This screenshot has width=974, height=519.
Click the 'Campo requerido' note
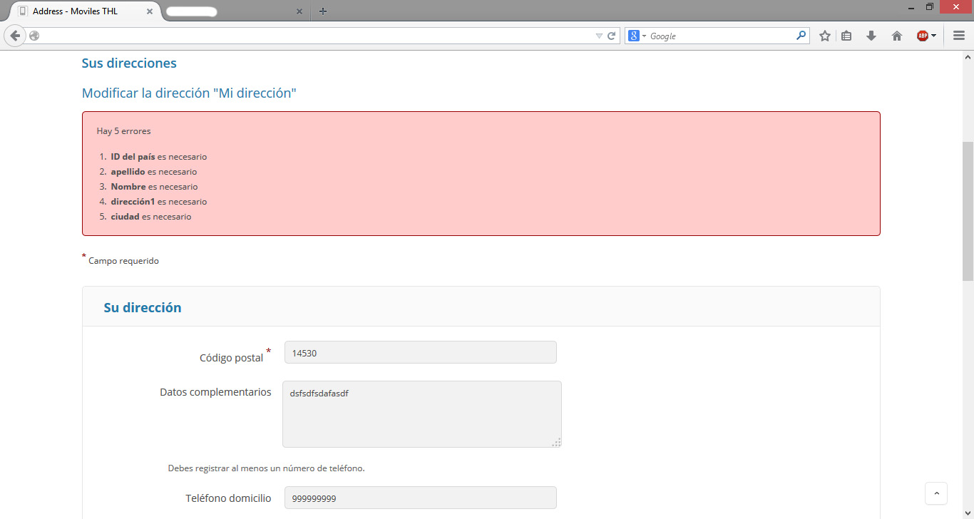click(x=123, y=261)
